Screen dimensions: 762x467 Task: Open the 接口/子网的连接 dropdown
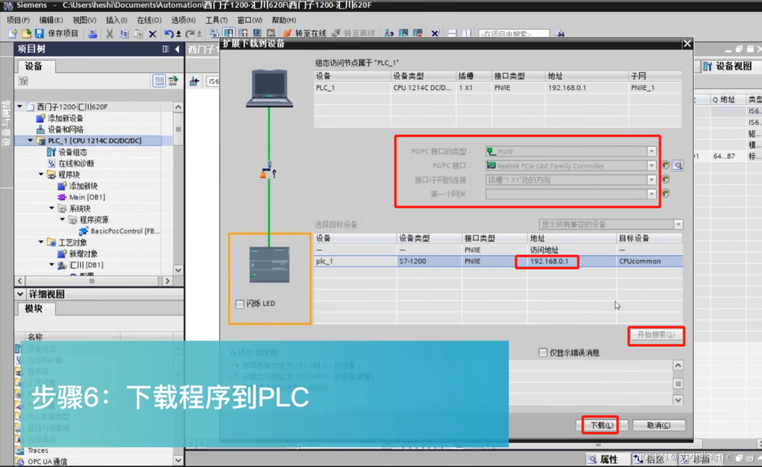(x=651, y=180)
